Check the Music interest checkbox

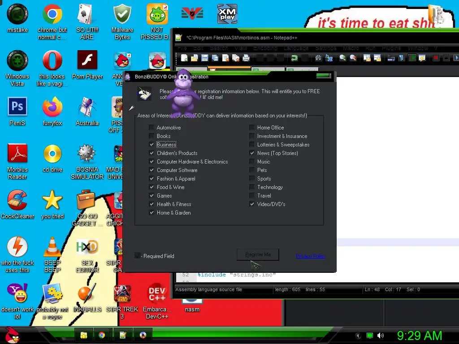point(252,161)
